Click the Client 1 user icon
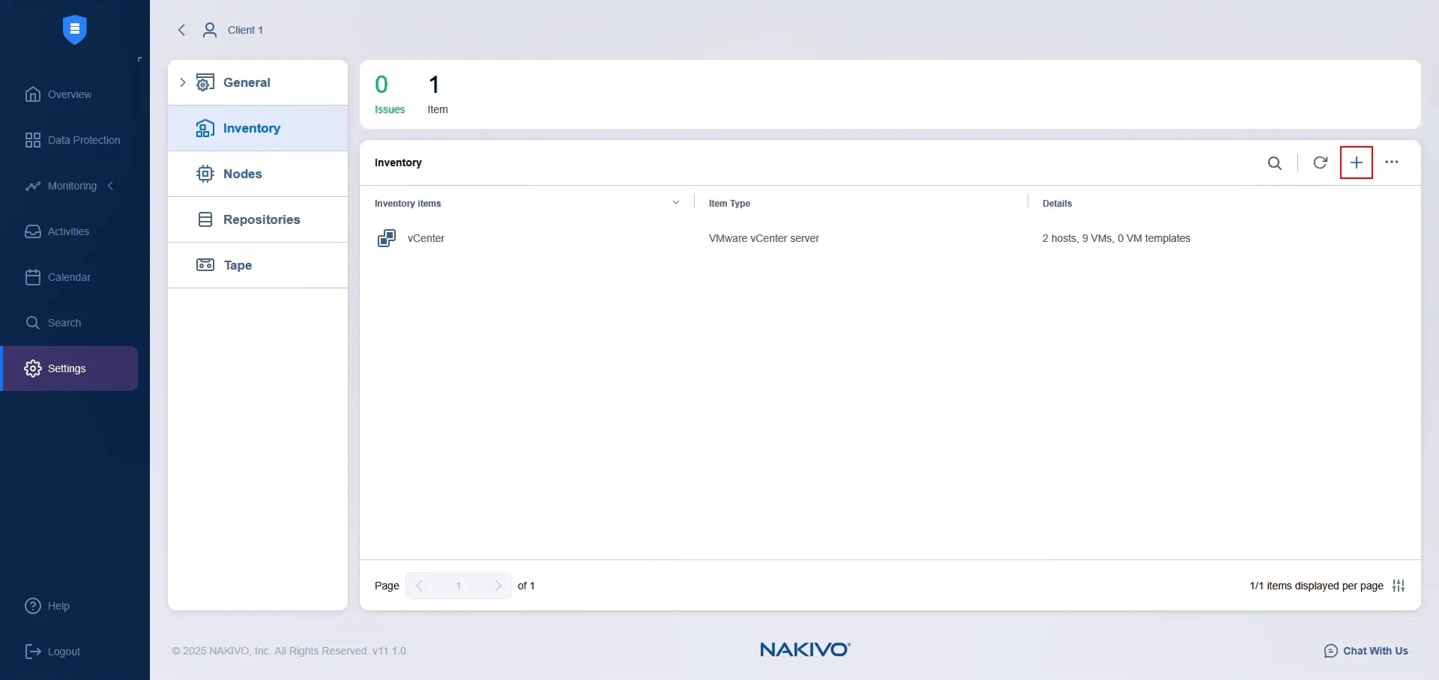This screenshot has width=1439, height=680. [x=210, y=30]
